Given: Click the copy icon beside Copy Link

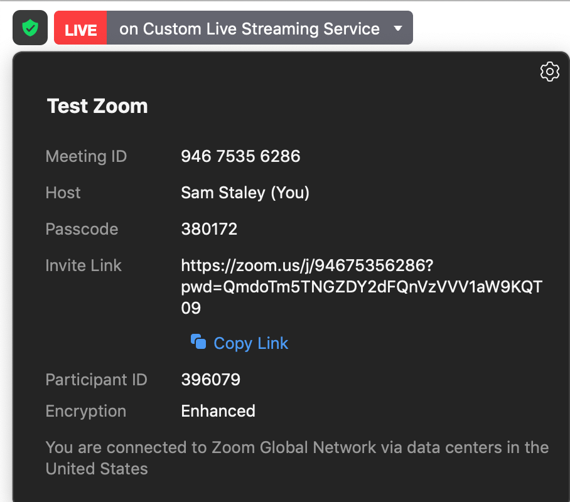Looking at the screenshot, I should pos(198,342).
